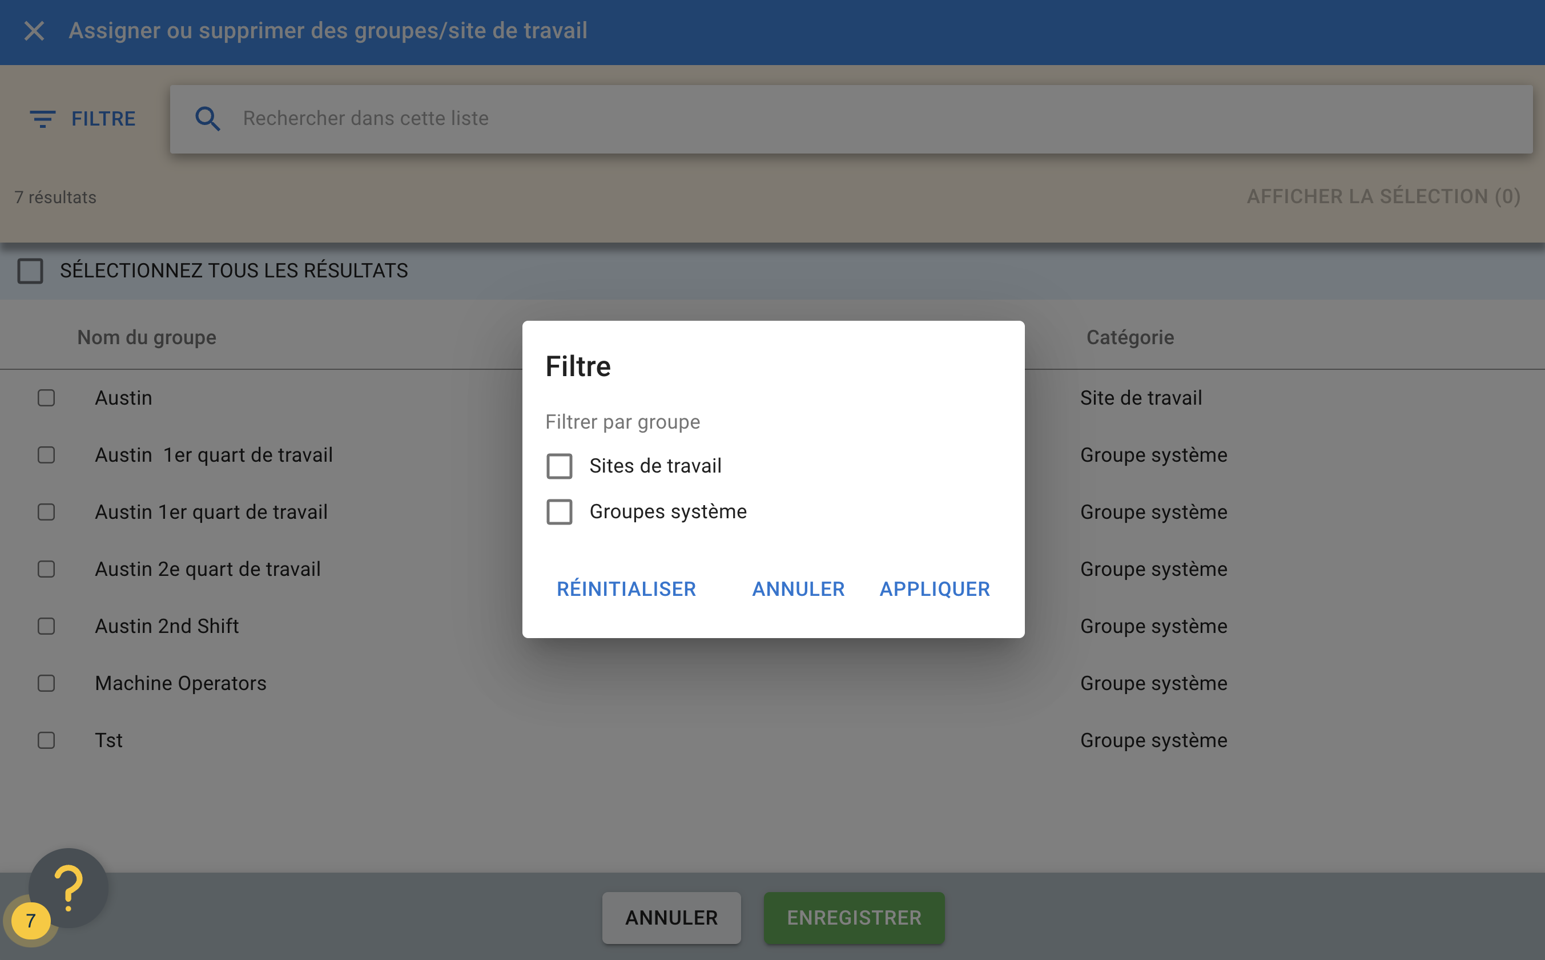
Task: Click APPLIQUER to apply the filter
Action: (934, 588)
